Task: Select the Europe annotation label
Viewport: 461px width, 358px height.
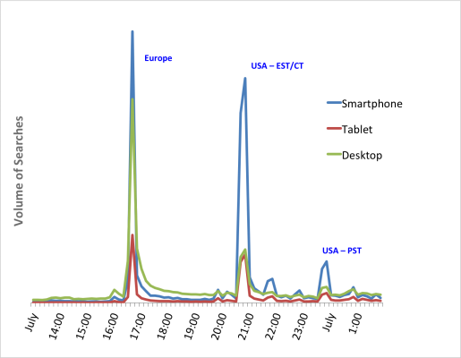Action: click(158, 58)
